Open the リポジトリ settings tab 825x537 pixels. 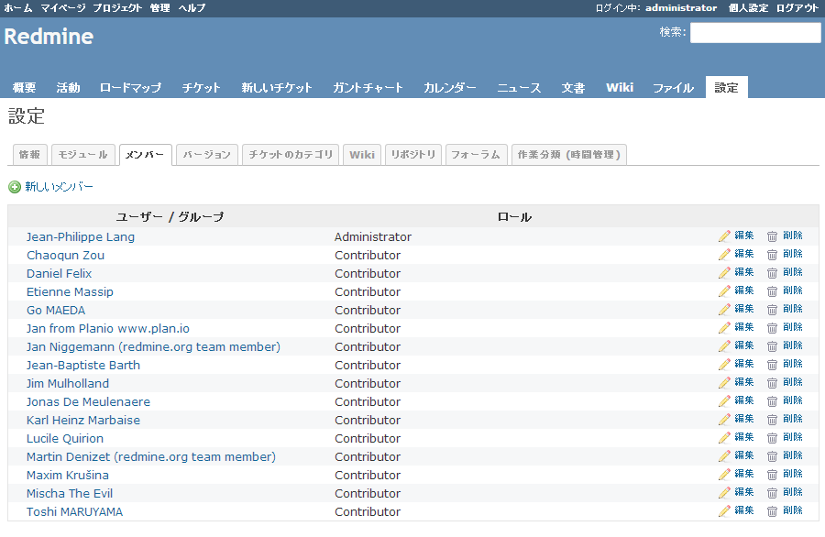click(413, 155)
